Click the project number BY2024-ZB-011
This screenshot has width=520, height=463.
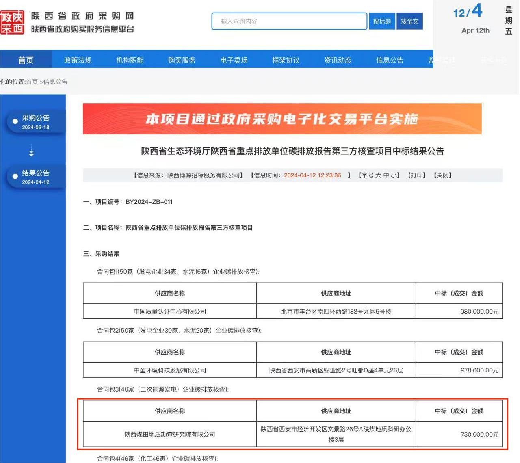[x=149, y=201]
